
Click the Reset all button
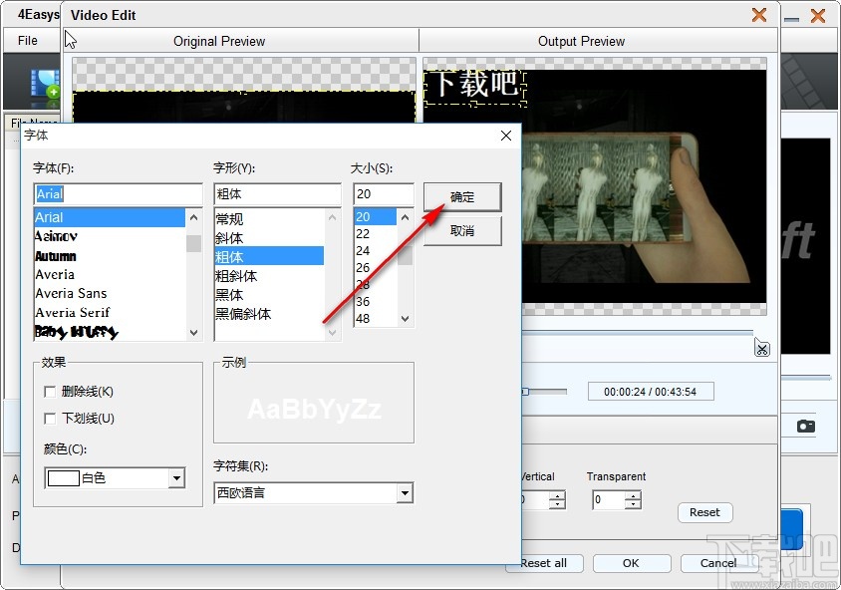[544, 563]
